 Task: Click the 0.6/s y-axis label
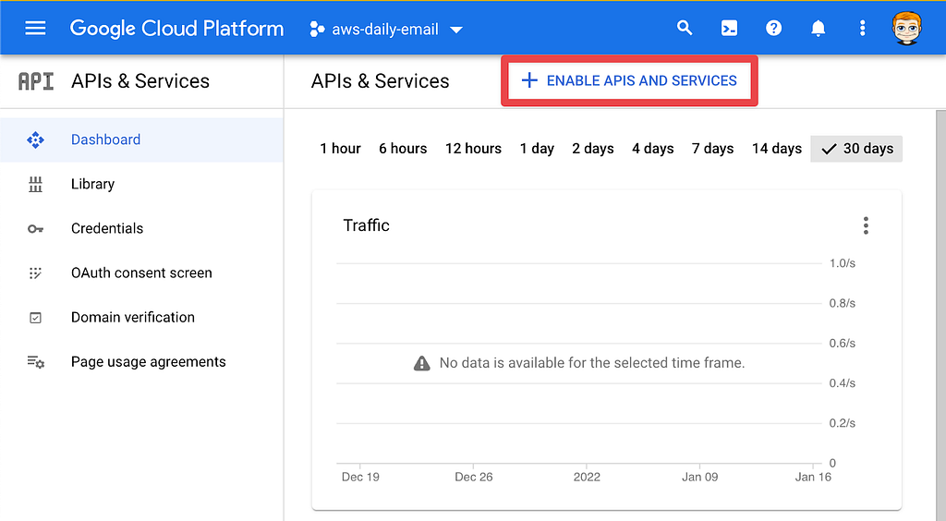click(843, 343)
